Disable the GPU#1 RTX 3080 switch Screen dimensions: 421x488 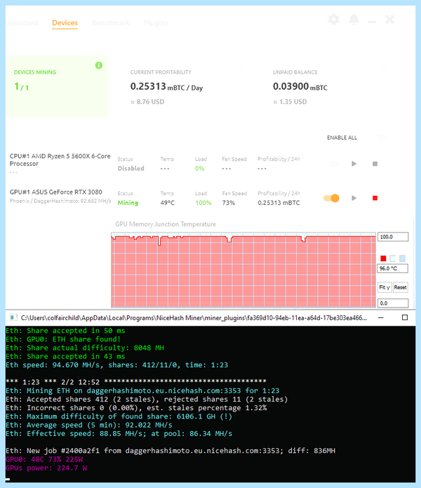(331, 198)
